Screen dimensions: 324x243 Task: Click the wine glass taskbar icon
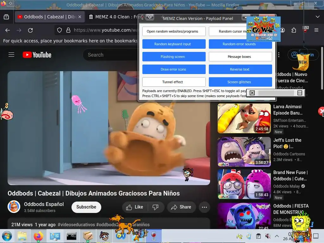[153, 236]
